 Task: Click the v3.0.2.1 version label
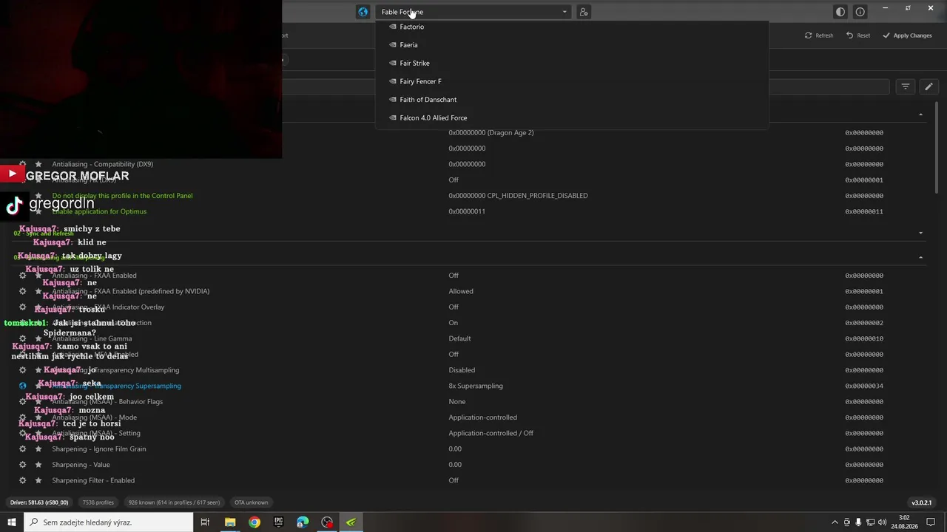click(x=922, y=502)
